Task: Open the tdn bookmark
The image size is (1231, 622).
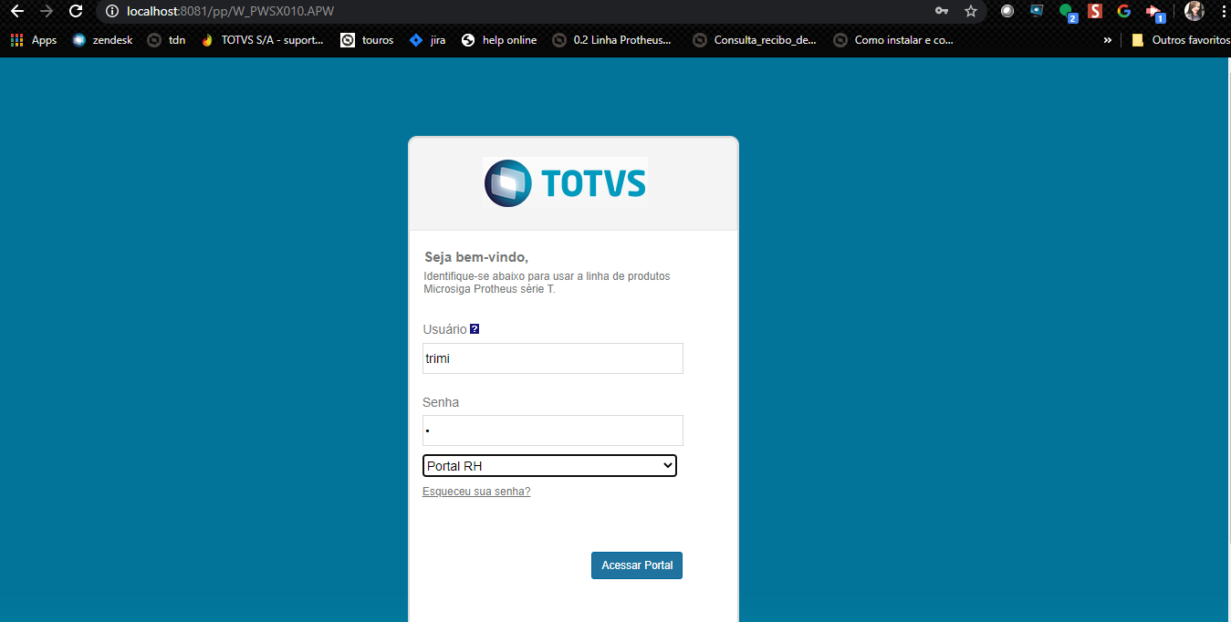Action: click(x=166, y=40)
